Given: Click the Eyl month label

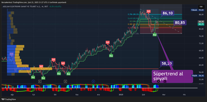Looking at the screenshot, I should (x=34, y=94).
